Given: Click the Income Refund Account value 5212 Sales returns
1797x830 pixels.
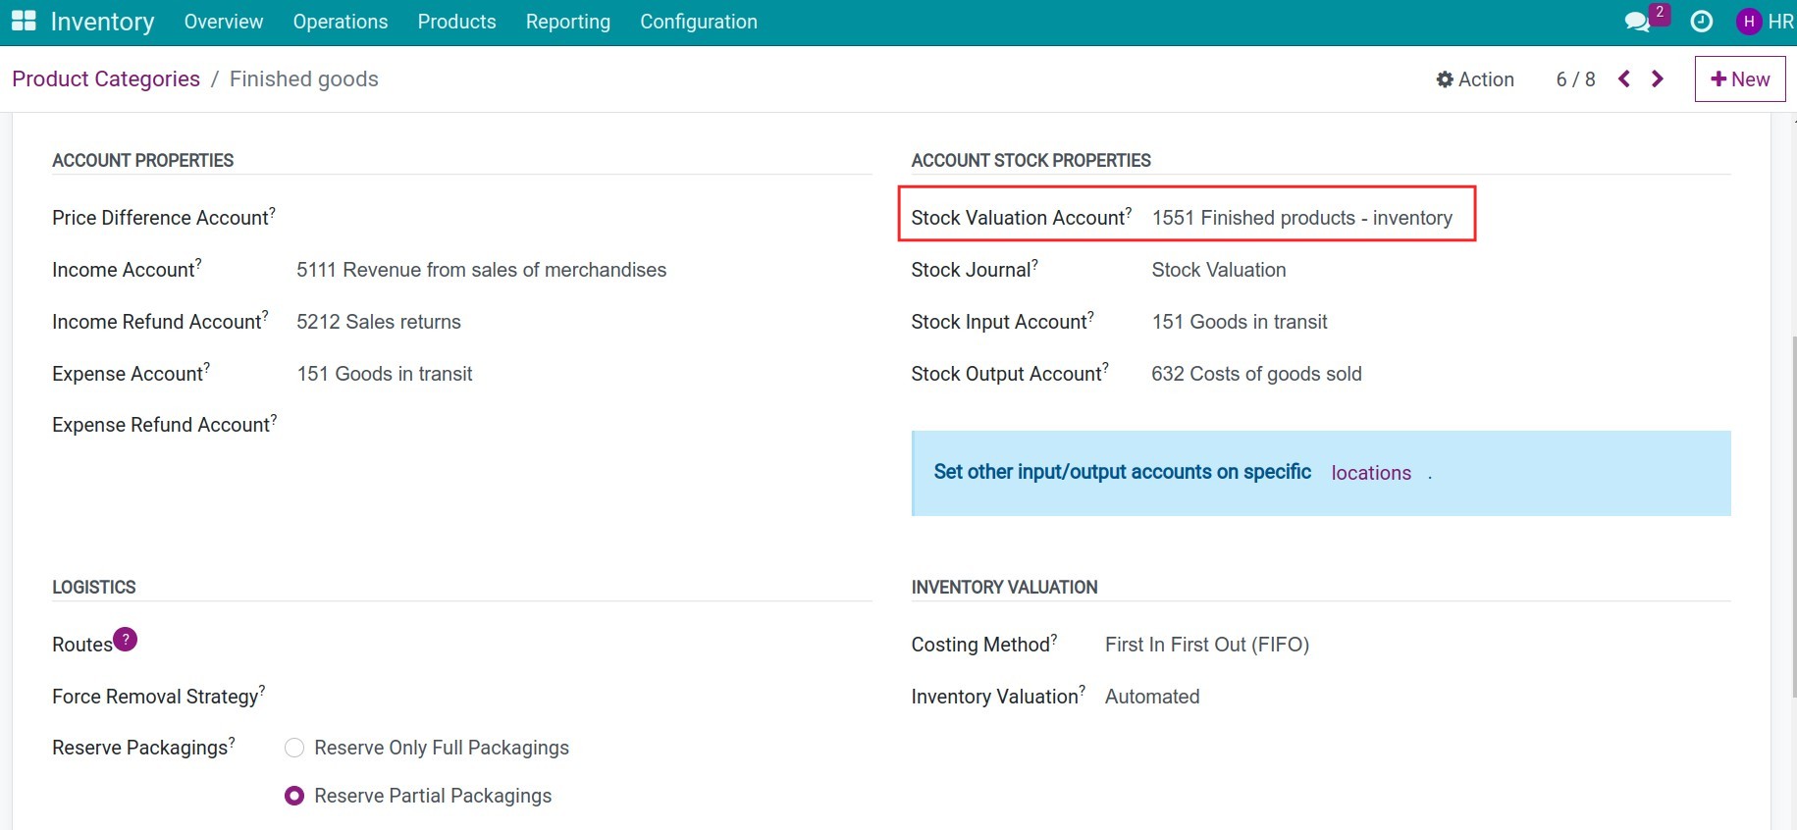Looking at the screenshot, I should 379,322.
